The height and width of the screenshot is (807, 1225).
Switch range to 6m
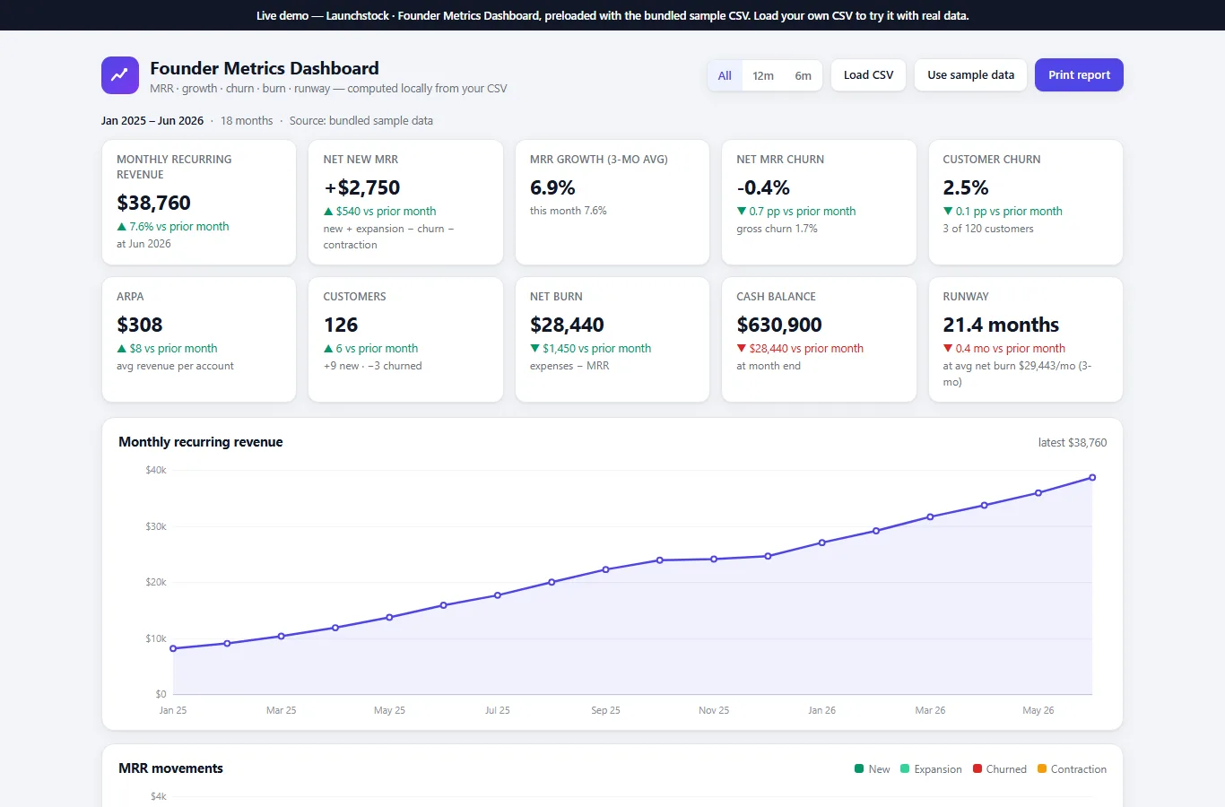click(803, 75)
